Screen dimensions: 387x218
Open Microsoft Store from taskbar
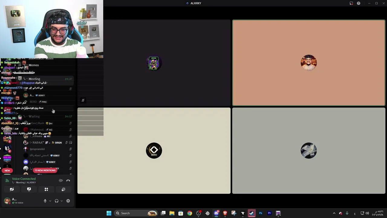180,213
